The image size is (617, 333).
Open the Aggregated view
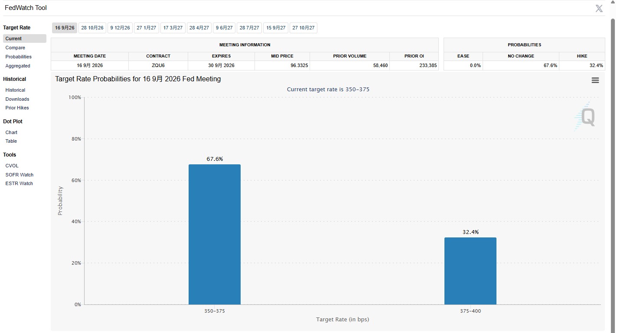tap(18, 66)
